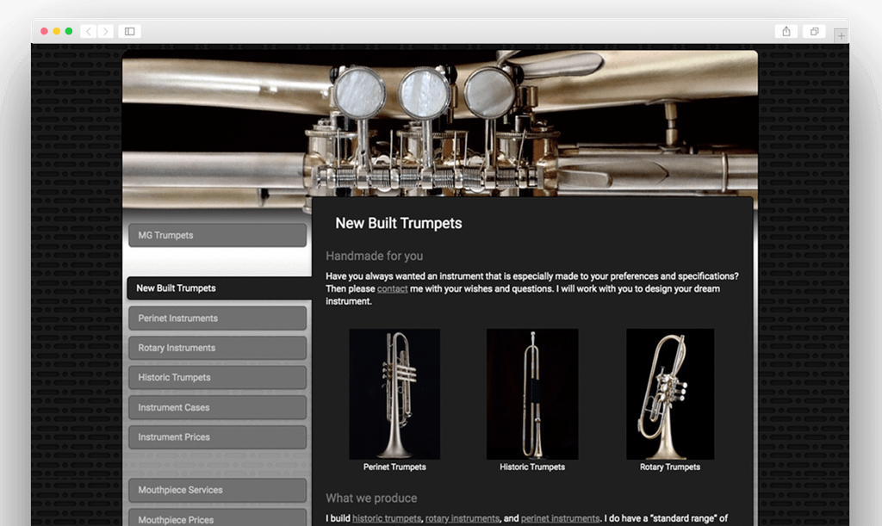Click the 'What we produce' subheading

(371, 498)
